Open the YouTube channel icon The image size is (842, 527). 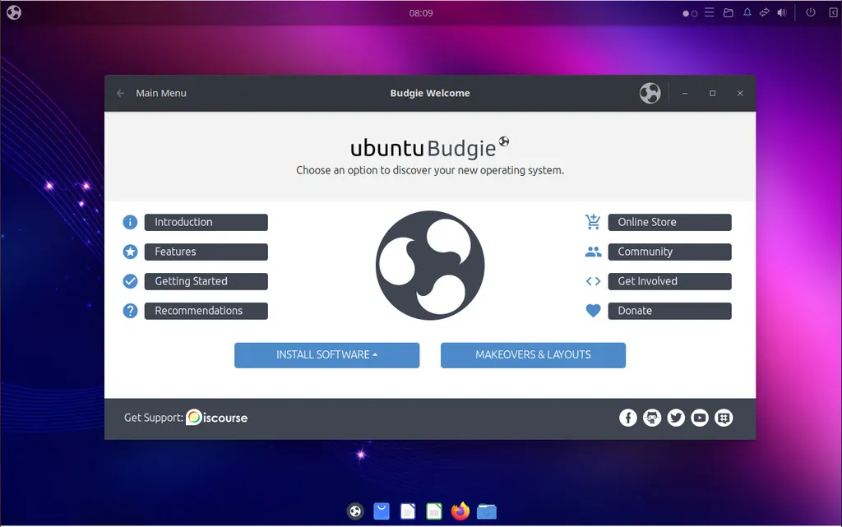click(700, 418)
